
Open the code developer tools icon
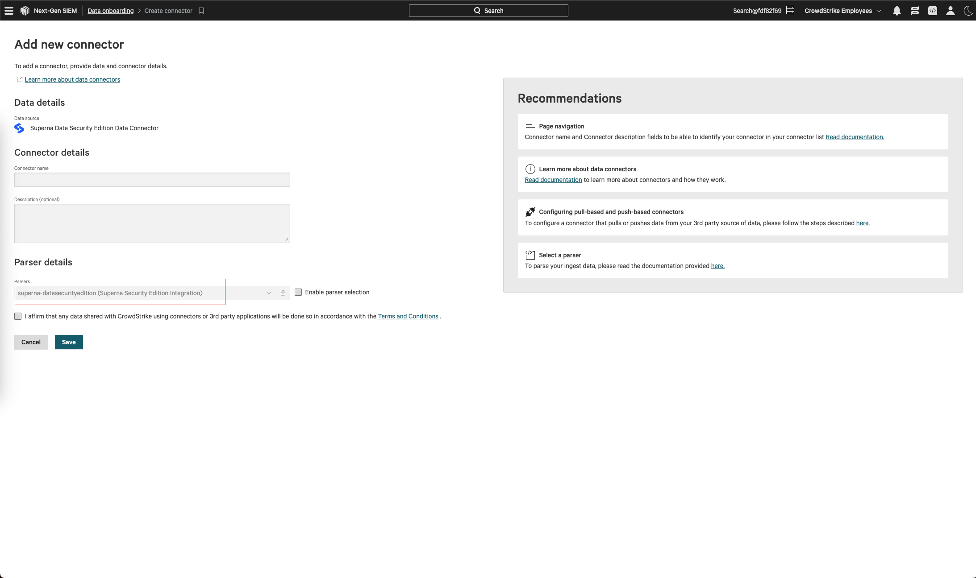(x=932, y=11)
